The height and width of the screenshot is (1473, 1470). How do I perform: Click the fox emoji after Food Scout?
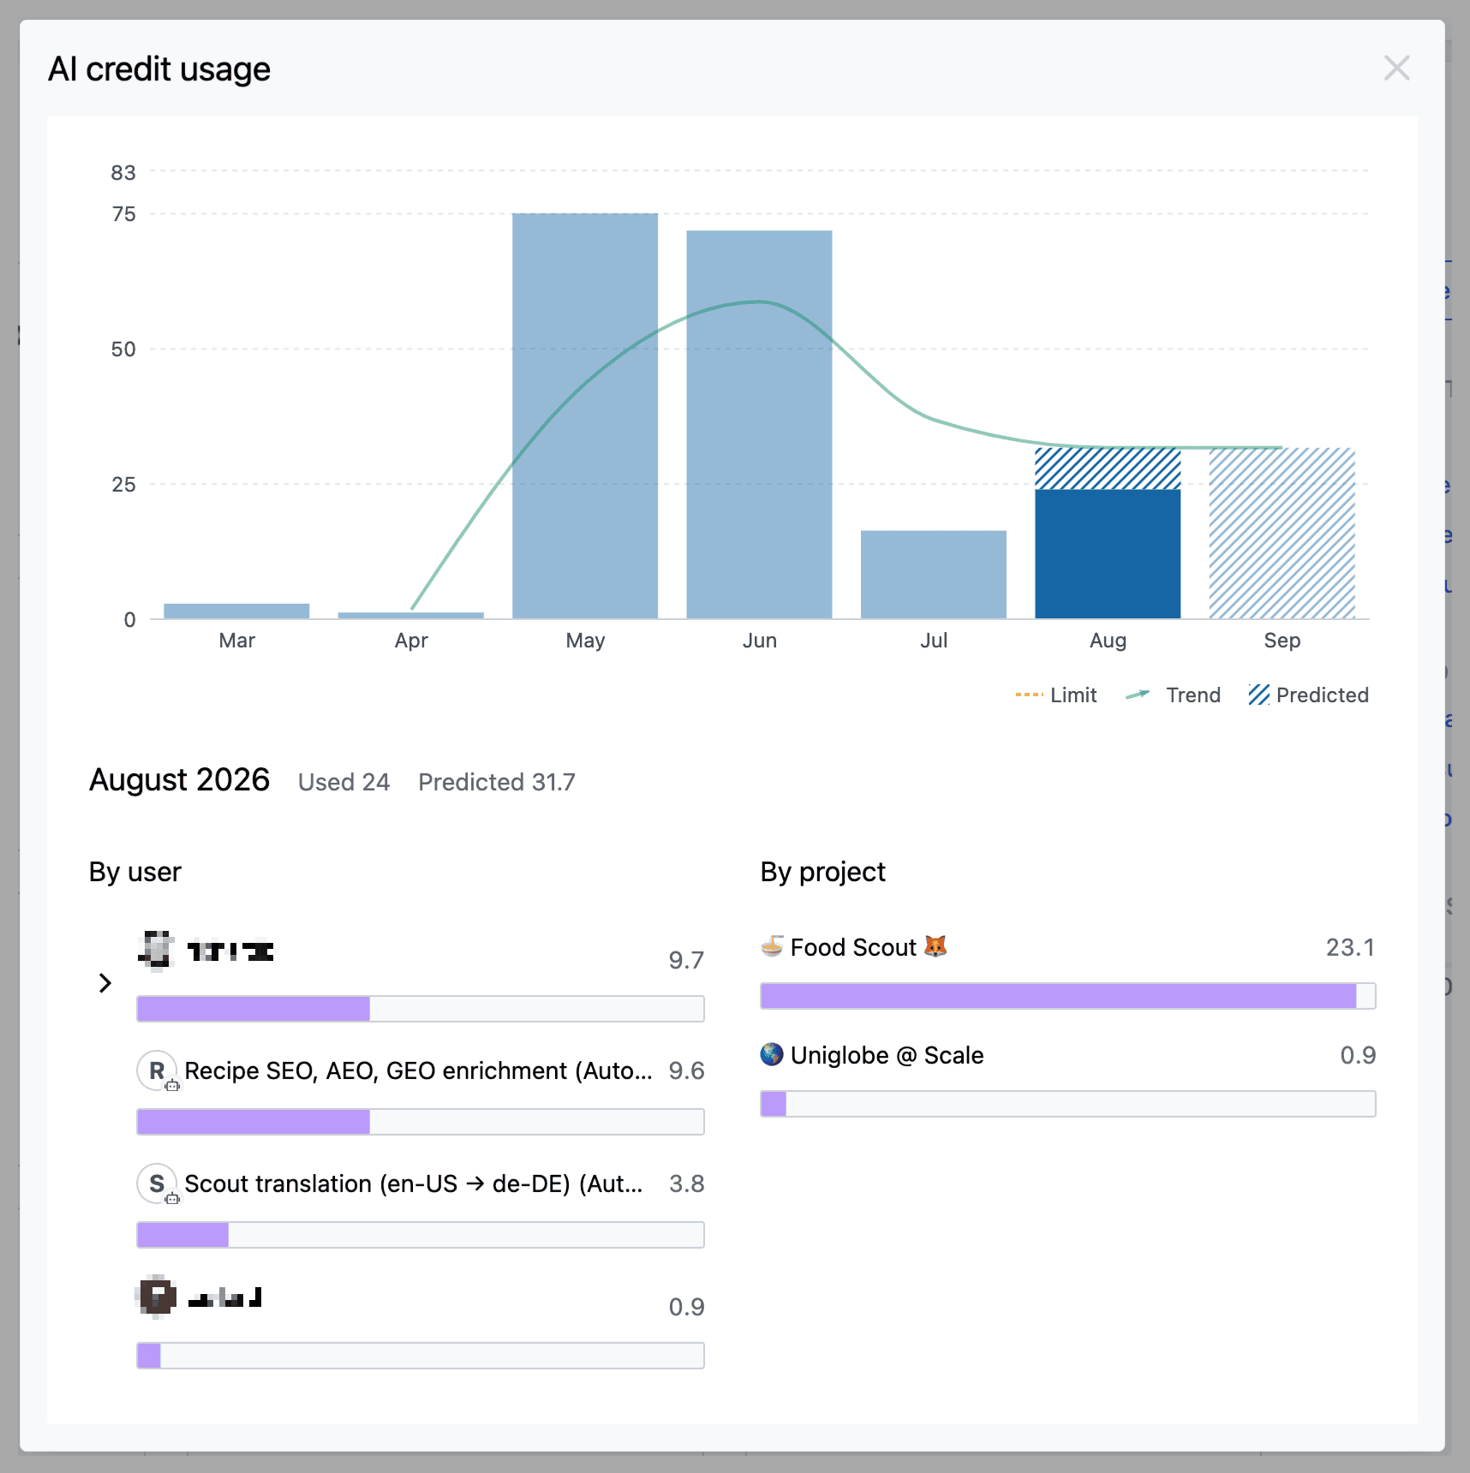pos(935,946)
